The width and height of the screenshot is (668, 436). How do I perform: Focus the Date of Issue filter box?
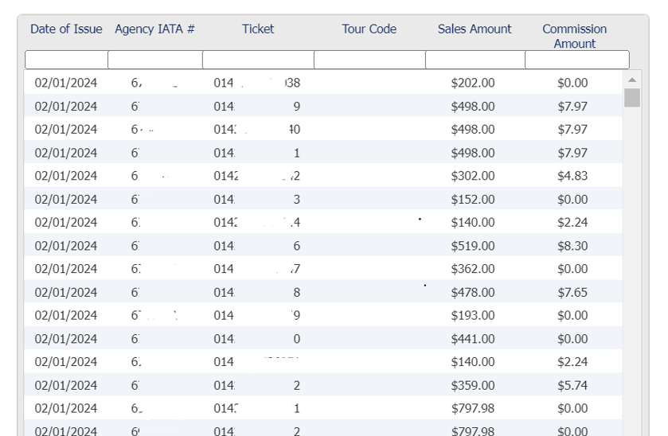[x=66, y=60]
